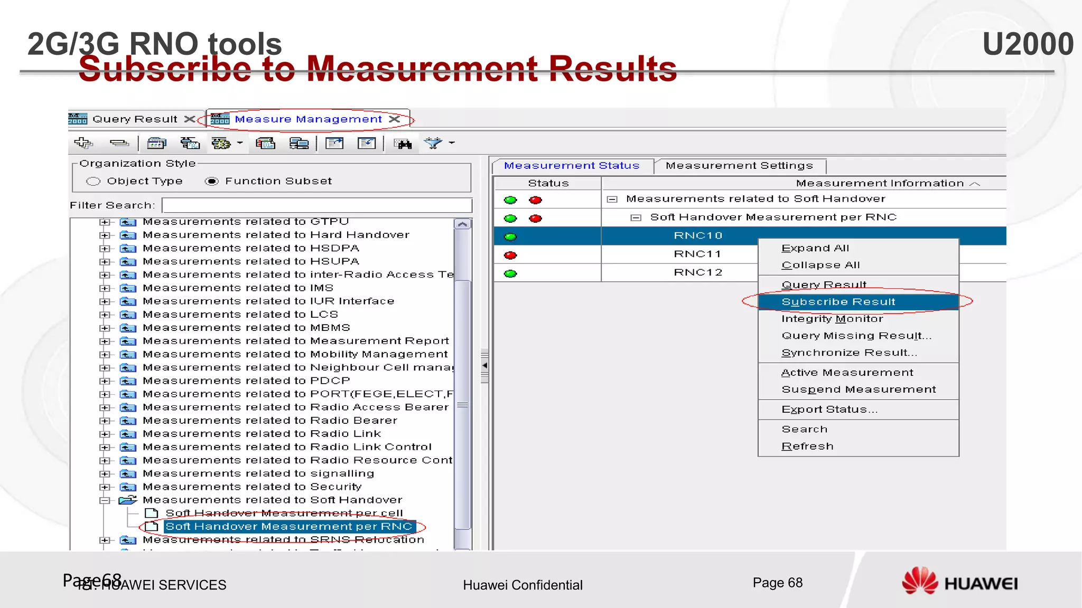Choose Synchronize Result from context menu

tap(858, 353)
